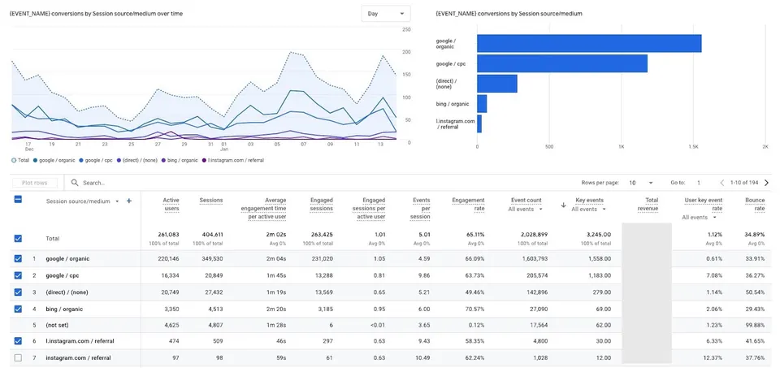
Task: Check the instagram.com / referral row checkbox
Action: pyautogui.click(x=18, y=357)
